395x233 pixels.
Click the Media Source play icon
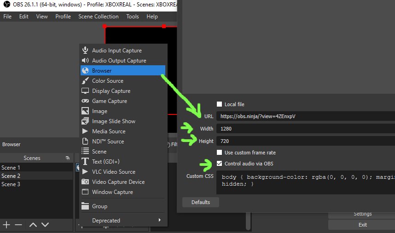tap(85, 131)
